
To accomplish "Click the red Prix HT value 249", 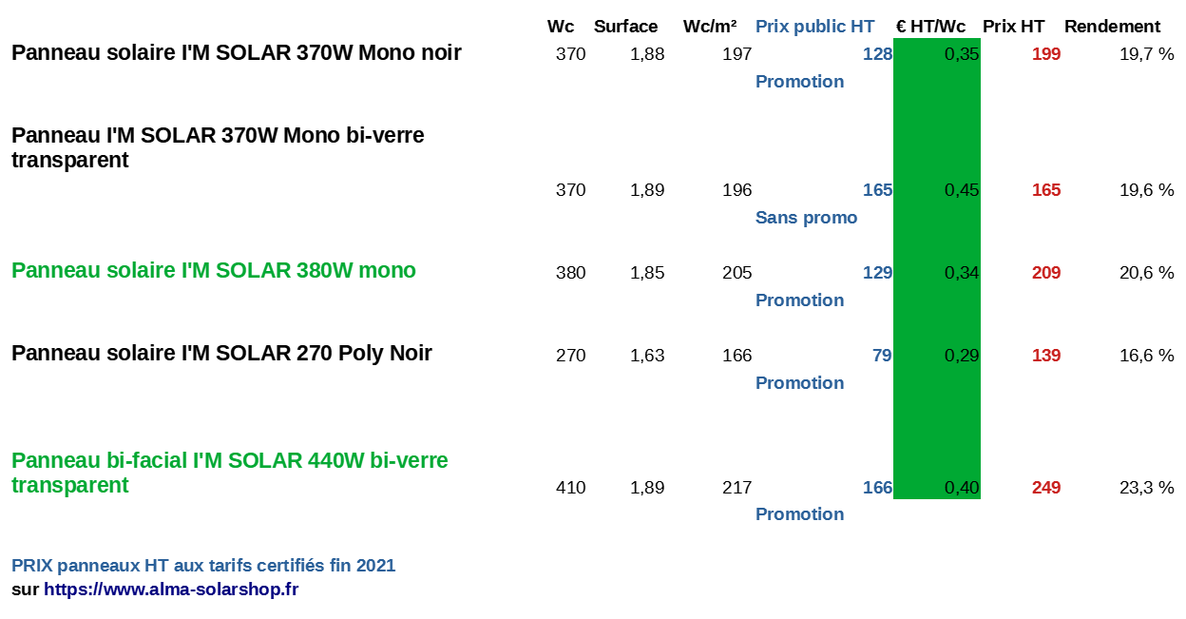I will (x=1046, y=488).
